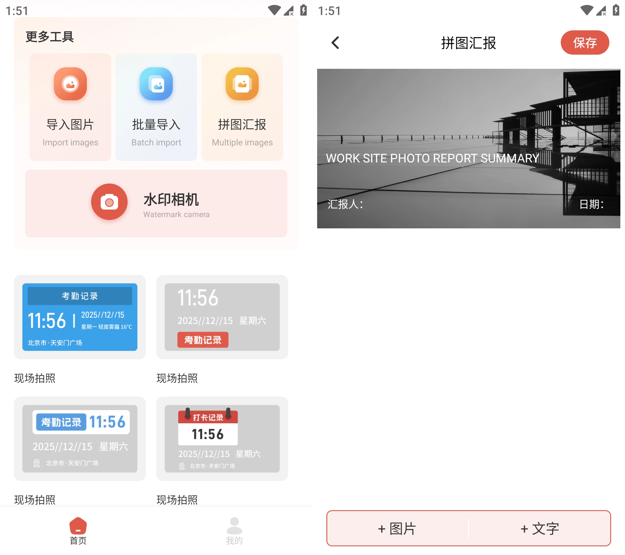Open the 我的 profile tab icon
Screen dimensions: 625x555
click(x=234, y=526)
